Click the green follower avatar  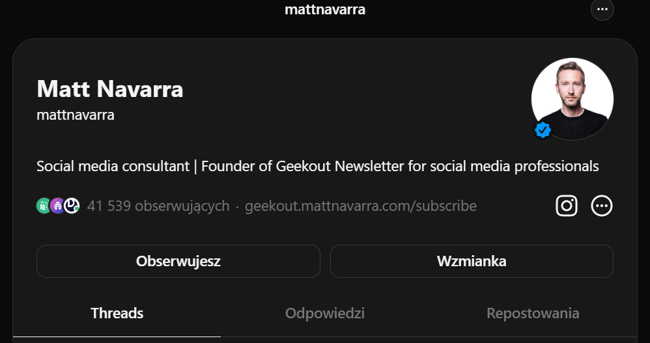click(44, 206)
